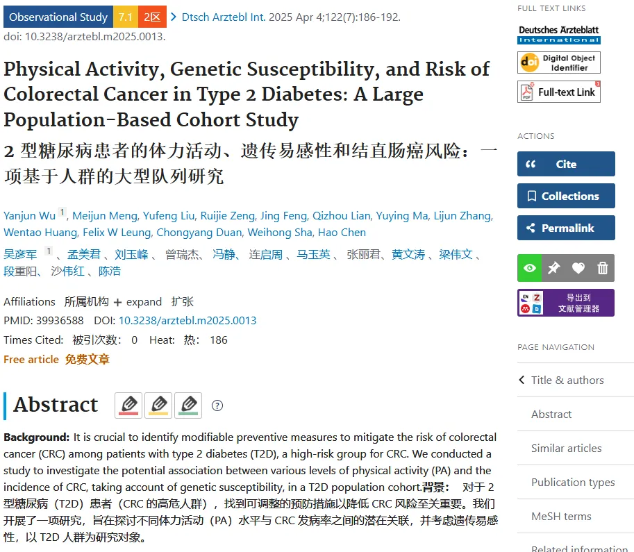Expand the Affiliations section
Screen dimensions: 634x552
click(138, 302)
